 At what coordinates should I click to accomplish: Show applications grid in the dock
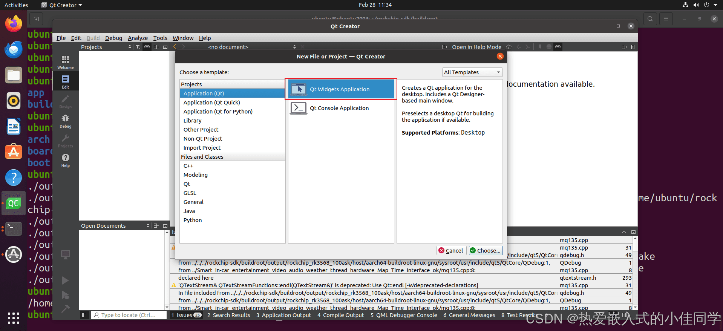[x=14, y=318]
